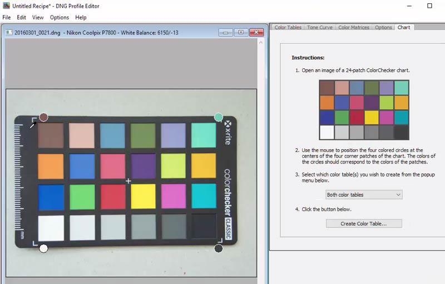Click the 'Click the button below.' instruction
This screenshot has height=284, width=445.
327,209
